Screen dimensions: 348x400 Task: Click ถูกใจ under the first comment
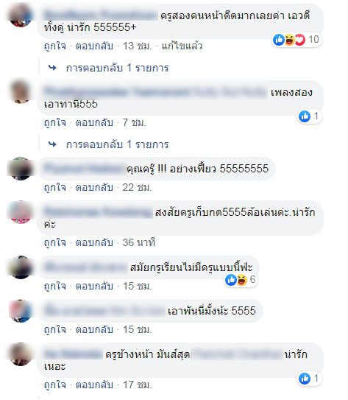(54, 46)
